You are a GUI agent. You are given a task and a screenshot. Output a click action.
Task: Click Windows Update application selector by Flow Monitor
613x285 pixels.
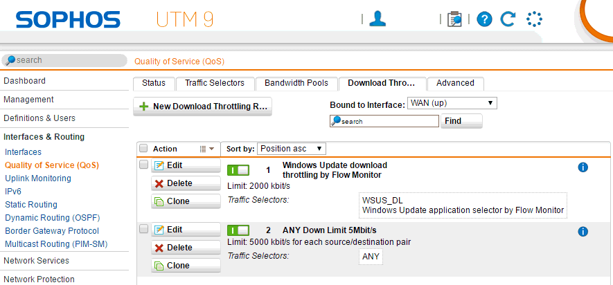point(463,210)
